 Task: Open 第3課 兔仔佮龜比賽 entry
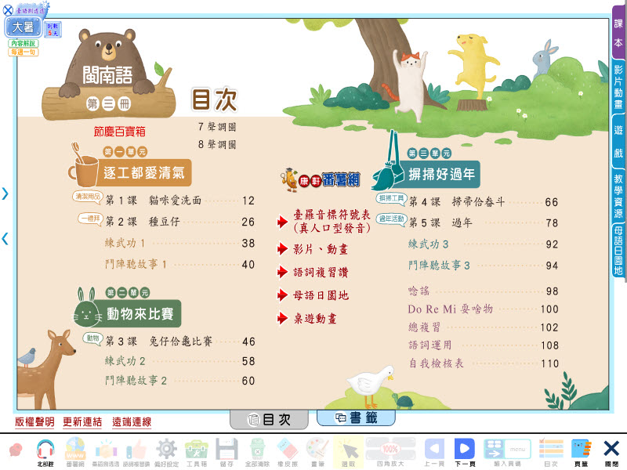(x=180, y=342)
